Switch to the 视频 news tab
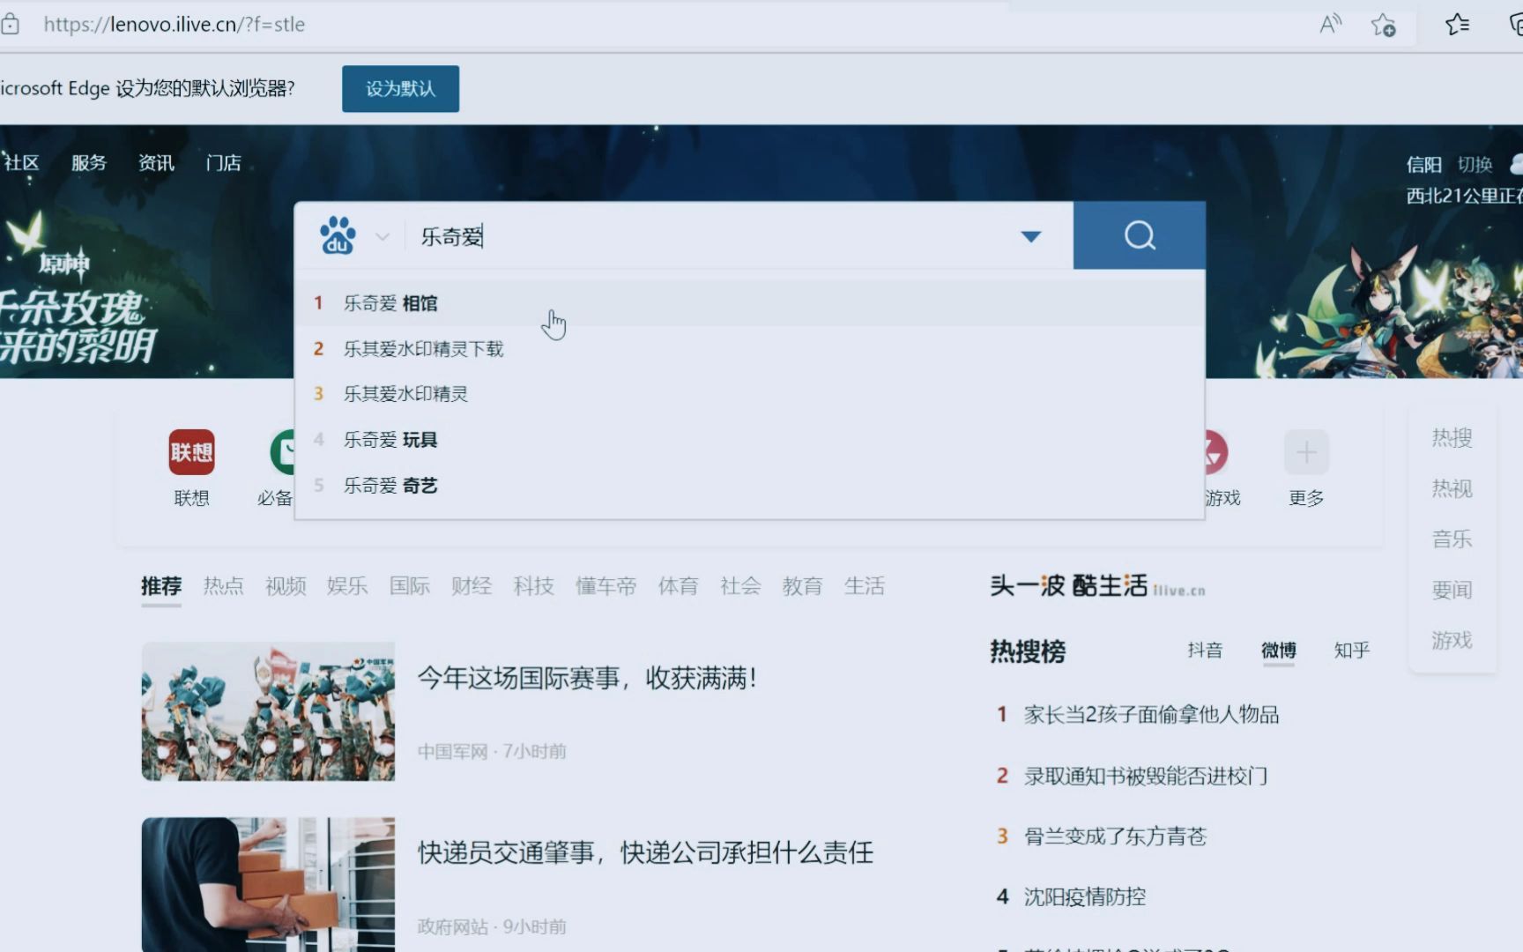This screenshot has width=1523, height=952. pyautogui.click(x=286, y=586)
